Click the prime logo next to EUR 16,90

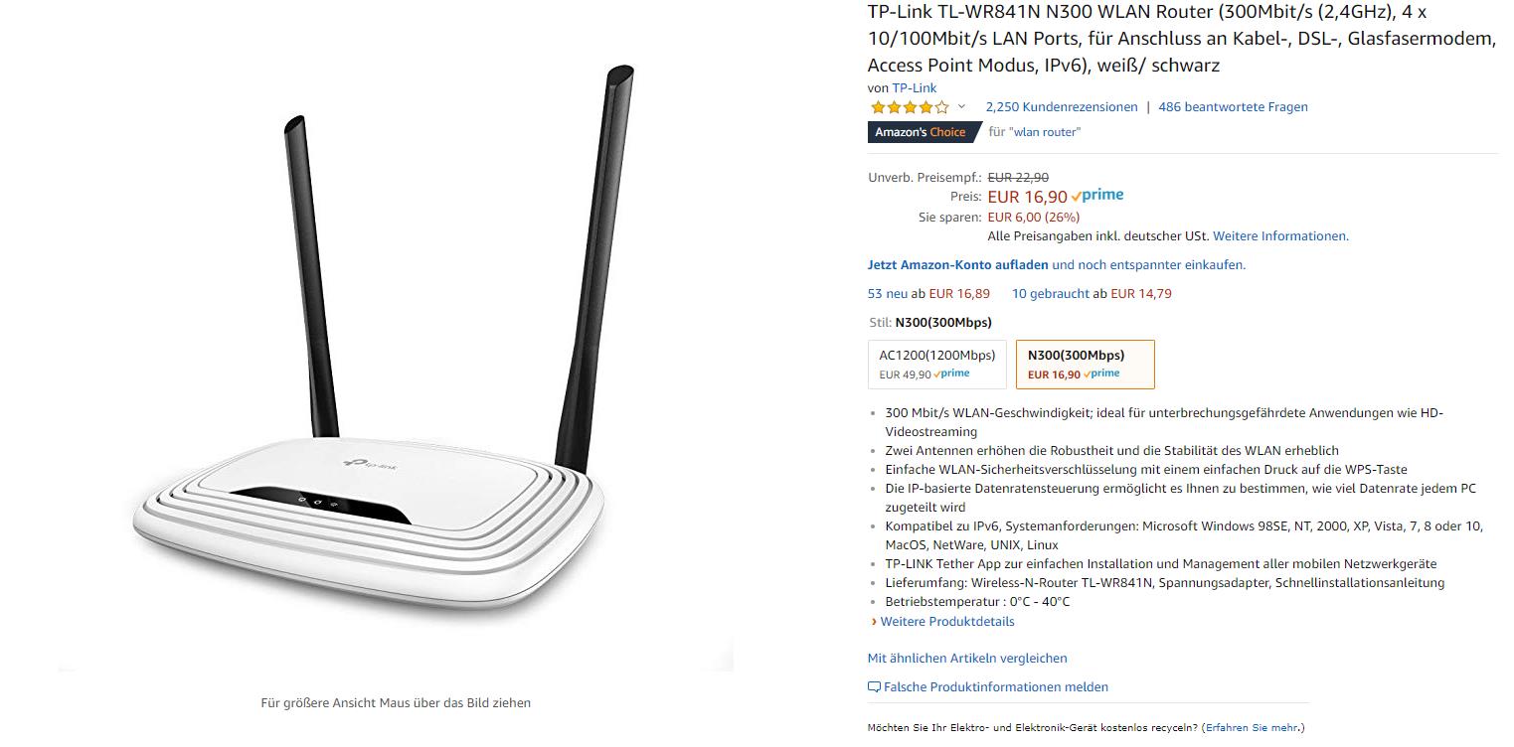(1097, 196)
